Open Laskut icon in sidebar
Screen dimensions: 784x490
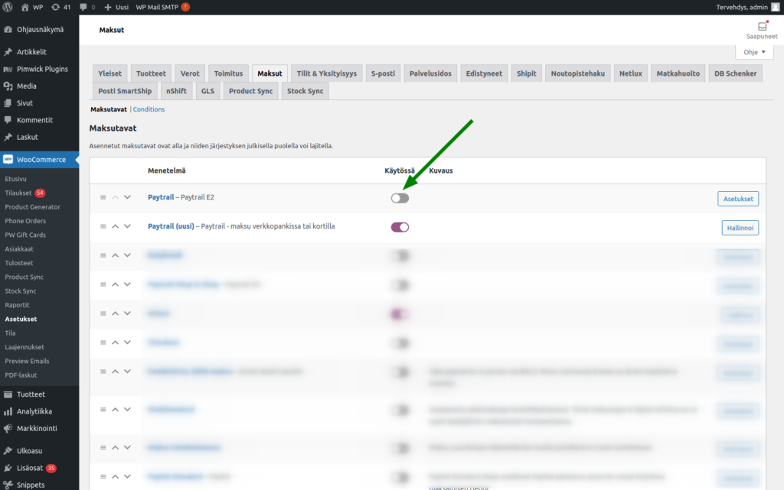[8, 137]
